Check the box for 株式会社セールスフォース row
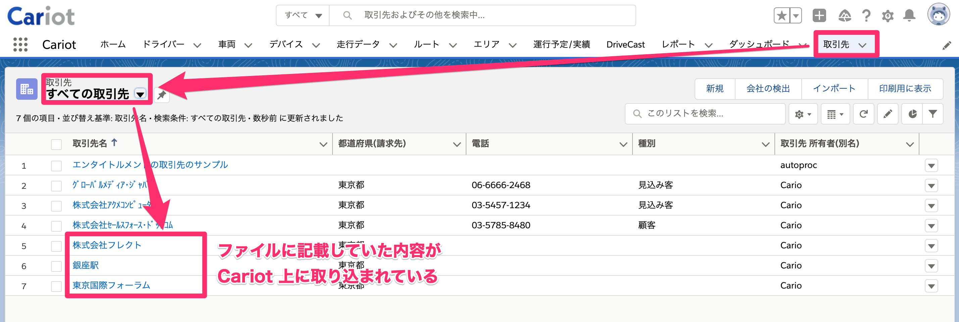 tap(56, 226)
